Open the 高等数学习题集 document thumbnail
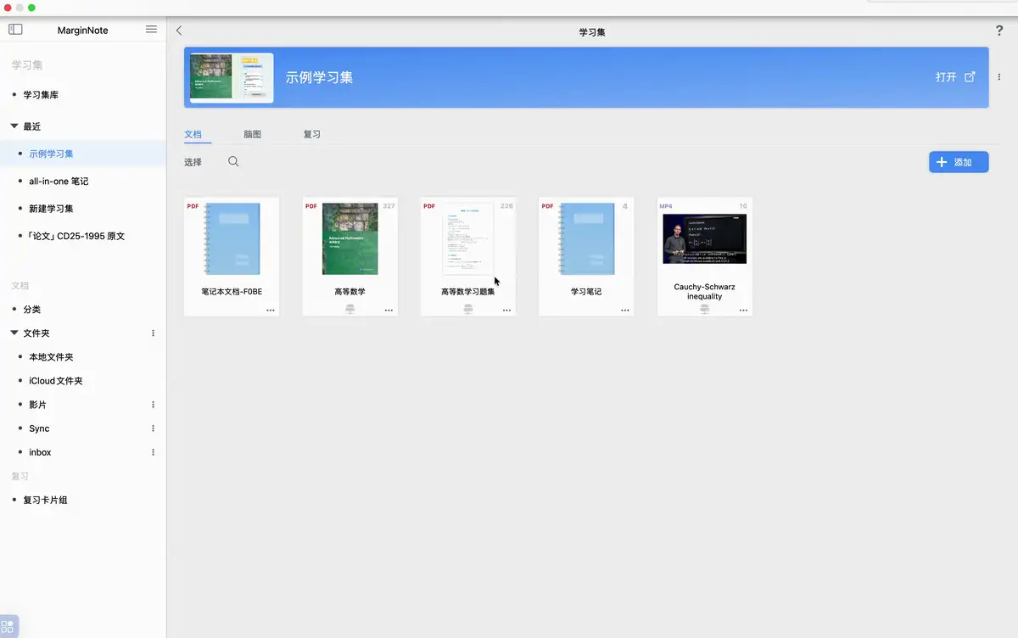 pos(468,238)
